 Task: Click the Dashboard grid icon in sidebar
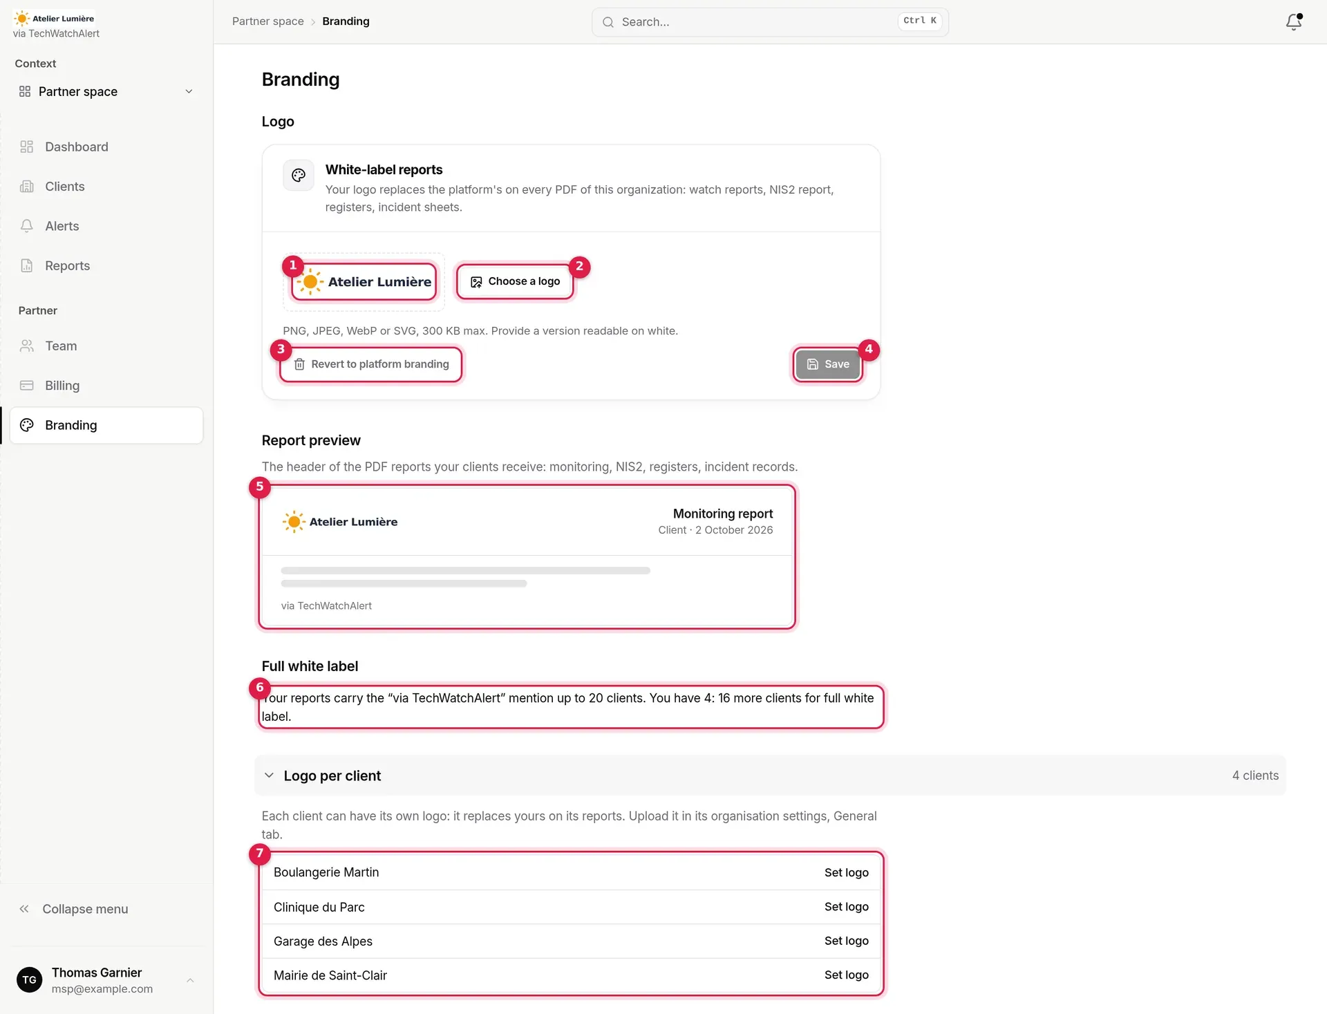[27, 147]
